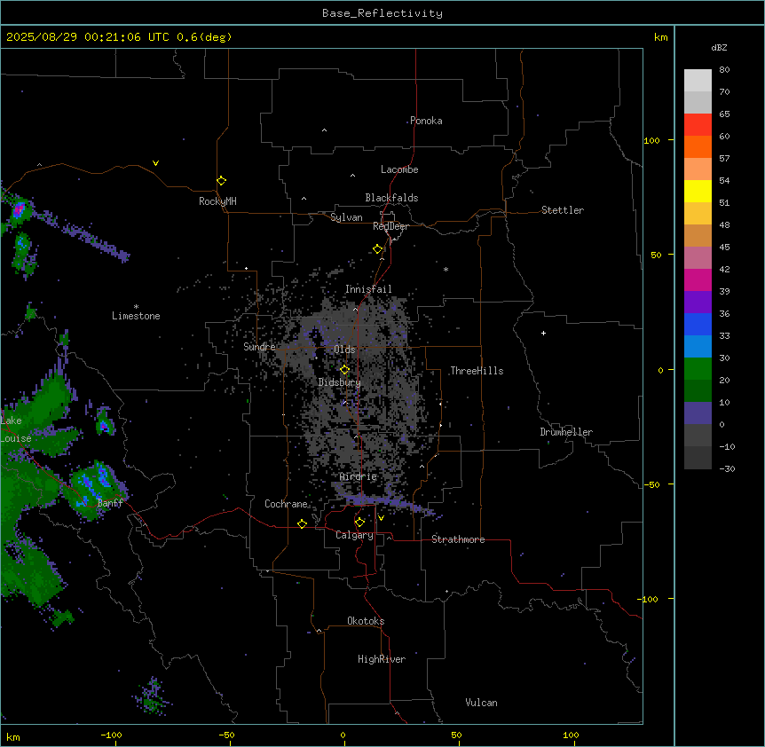Click the yellow diamond marker near Cochrane
The width and height of the screenshot is (765, 747).
pyautogui.click(x=302, y=523)
